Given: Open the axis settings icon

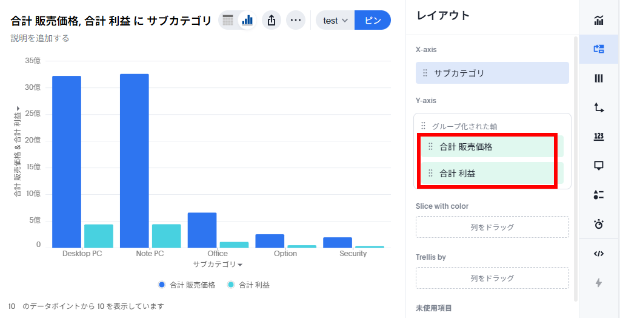Looking at the screenshot, I should (599, 107).
